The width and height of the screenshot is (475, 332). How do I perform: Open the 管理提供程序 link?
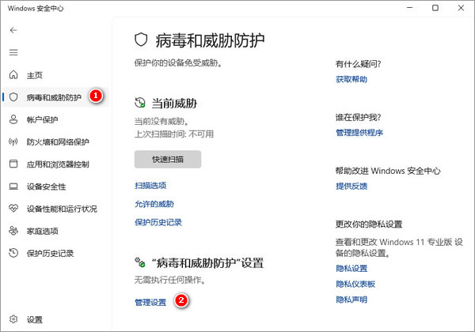pos(359,133)
